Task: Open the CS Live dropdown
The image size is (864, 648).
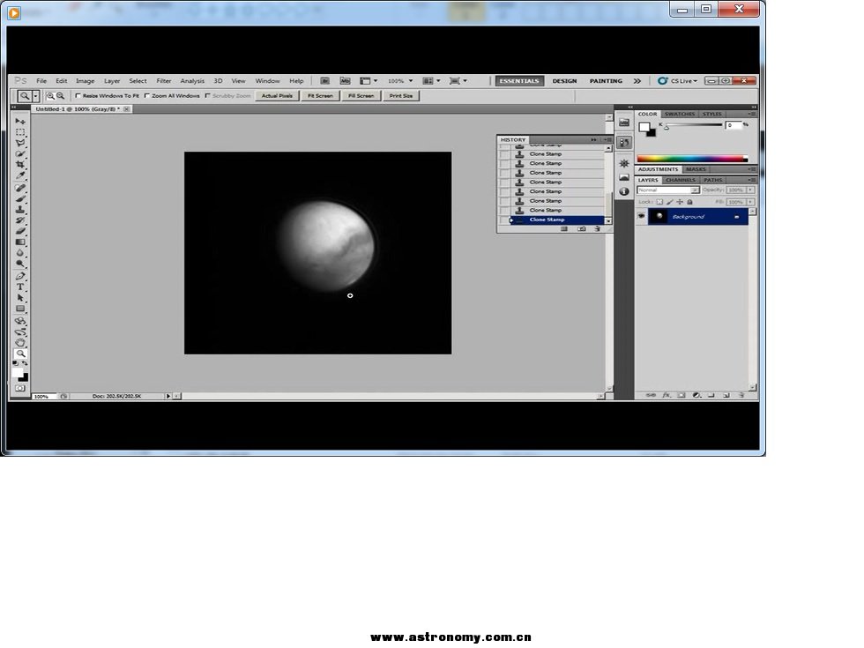Action: click(678, 81)
